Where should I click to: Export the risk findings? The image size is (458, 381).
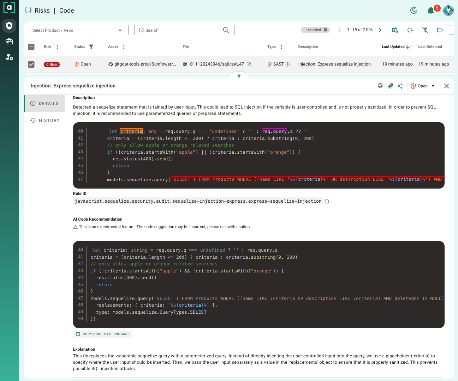click(x=440, y=30)
